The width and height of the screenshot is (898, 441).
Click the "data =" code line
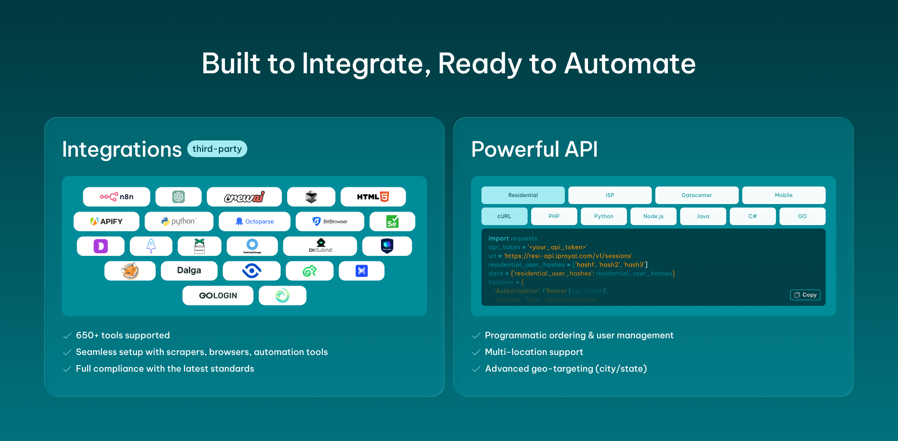point(582,273)
